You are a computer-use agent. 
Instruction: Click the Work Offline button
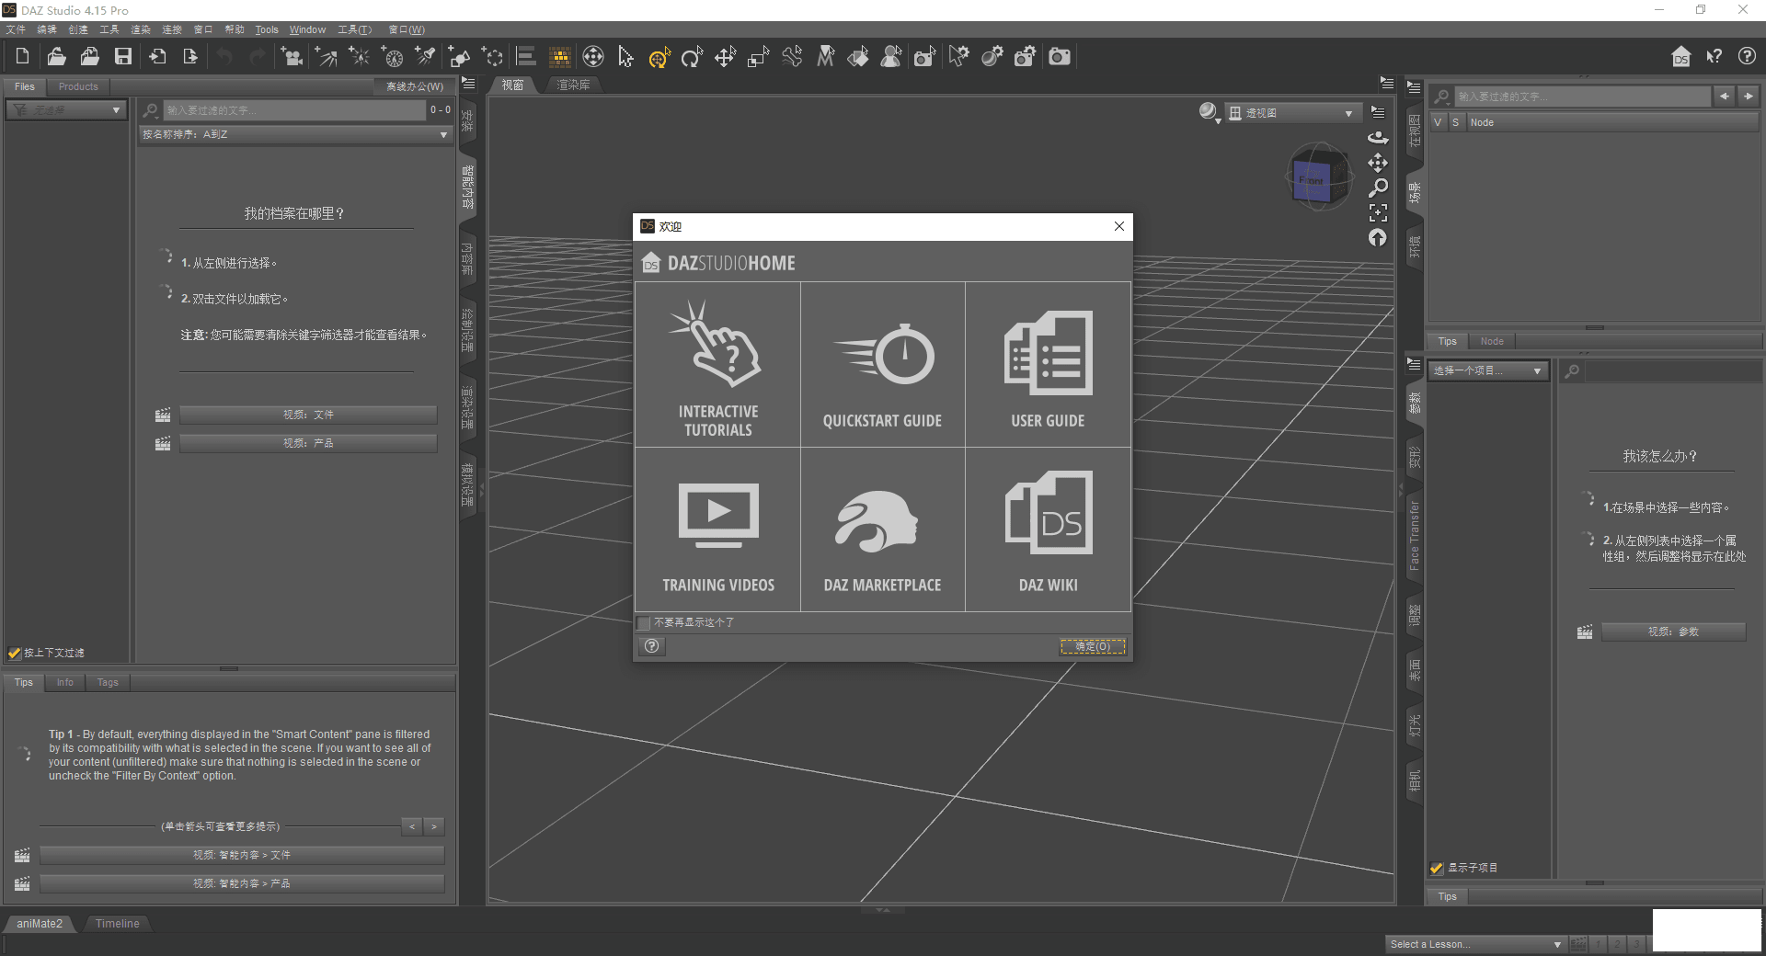pos(414,86)
